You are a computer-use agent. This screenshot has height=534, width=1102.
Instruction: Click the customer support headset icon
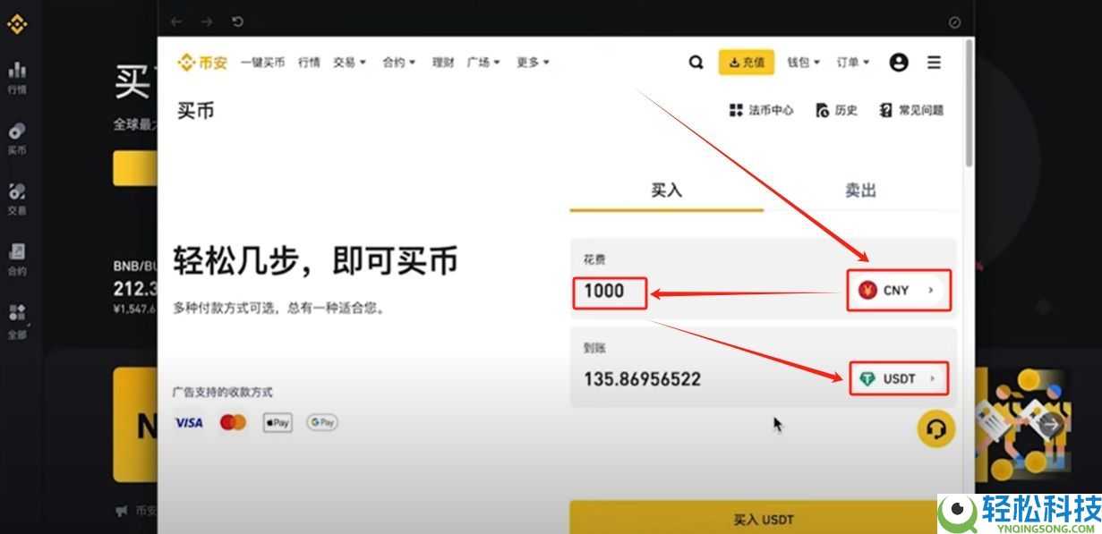pyautogui.click(x=935, y=428)
